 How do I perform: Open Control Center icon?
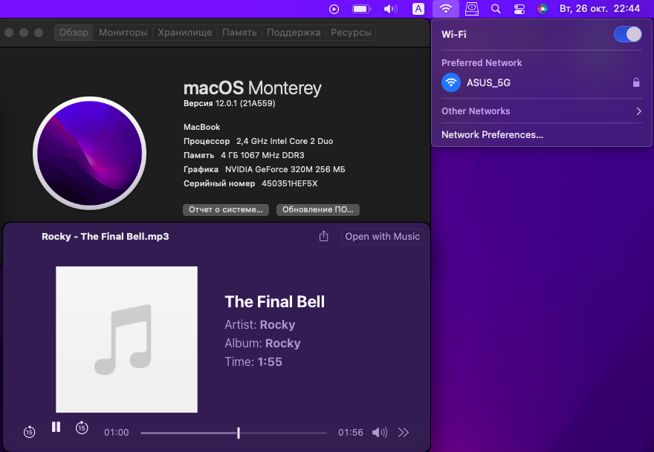(519, 9)
